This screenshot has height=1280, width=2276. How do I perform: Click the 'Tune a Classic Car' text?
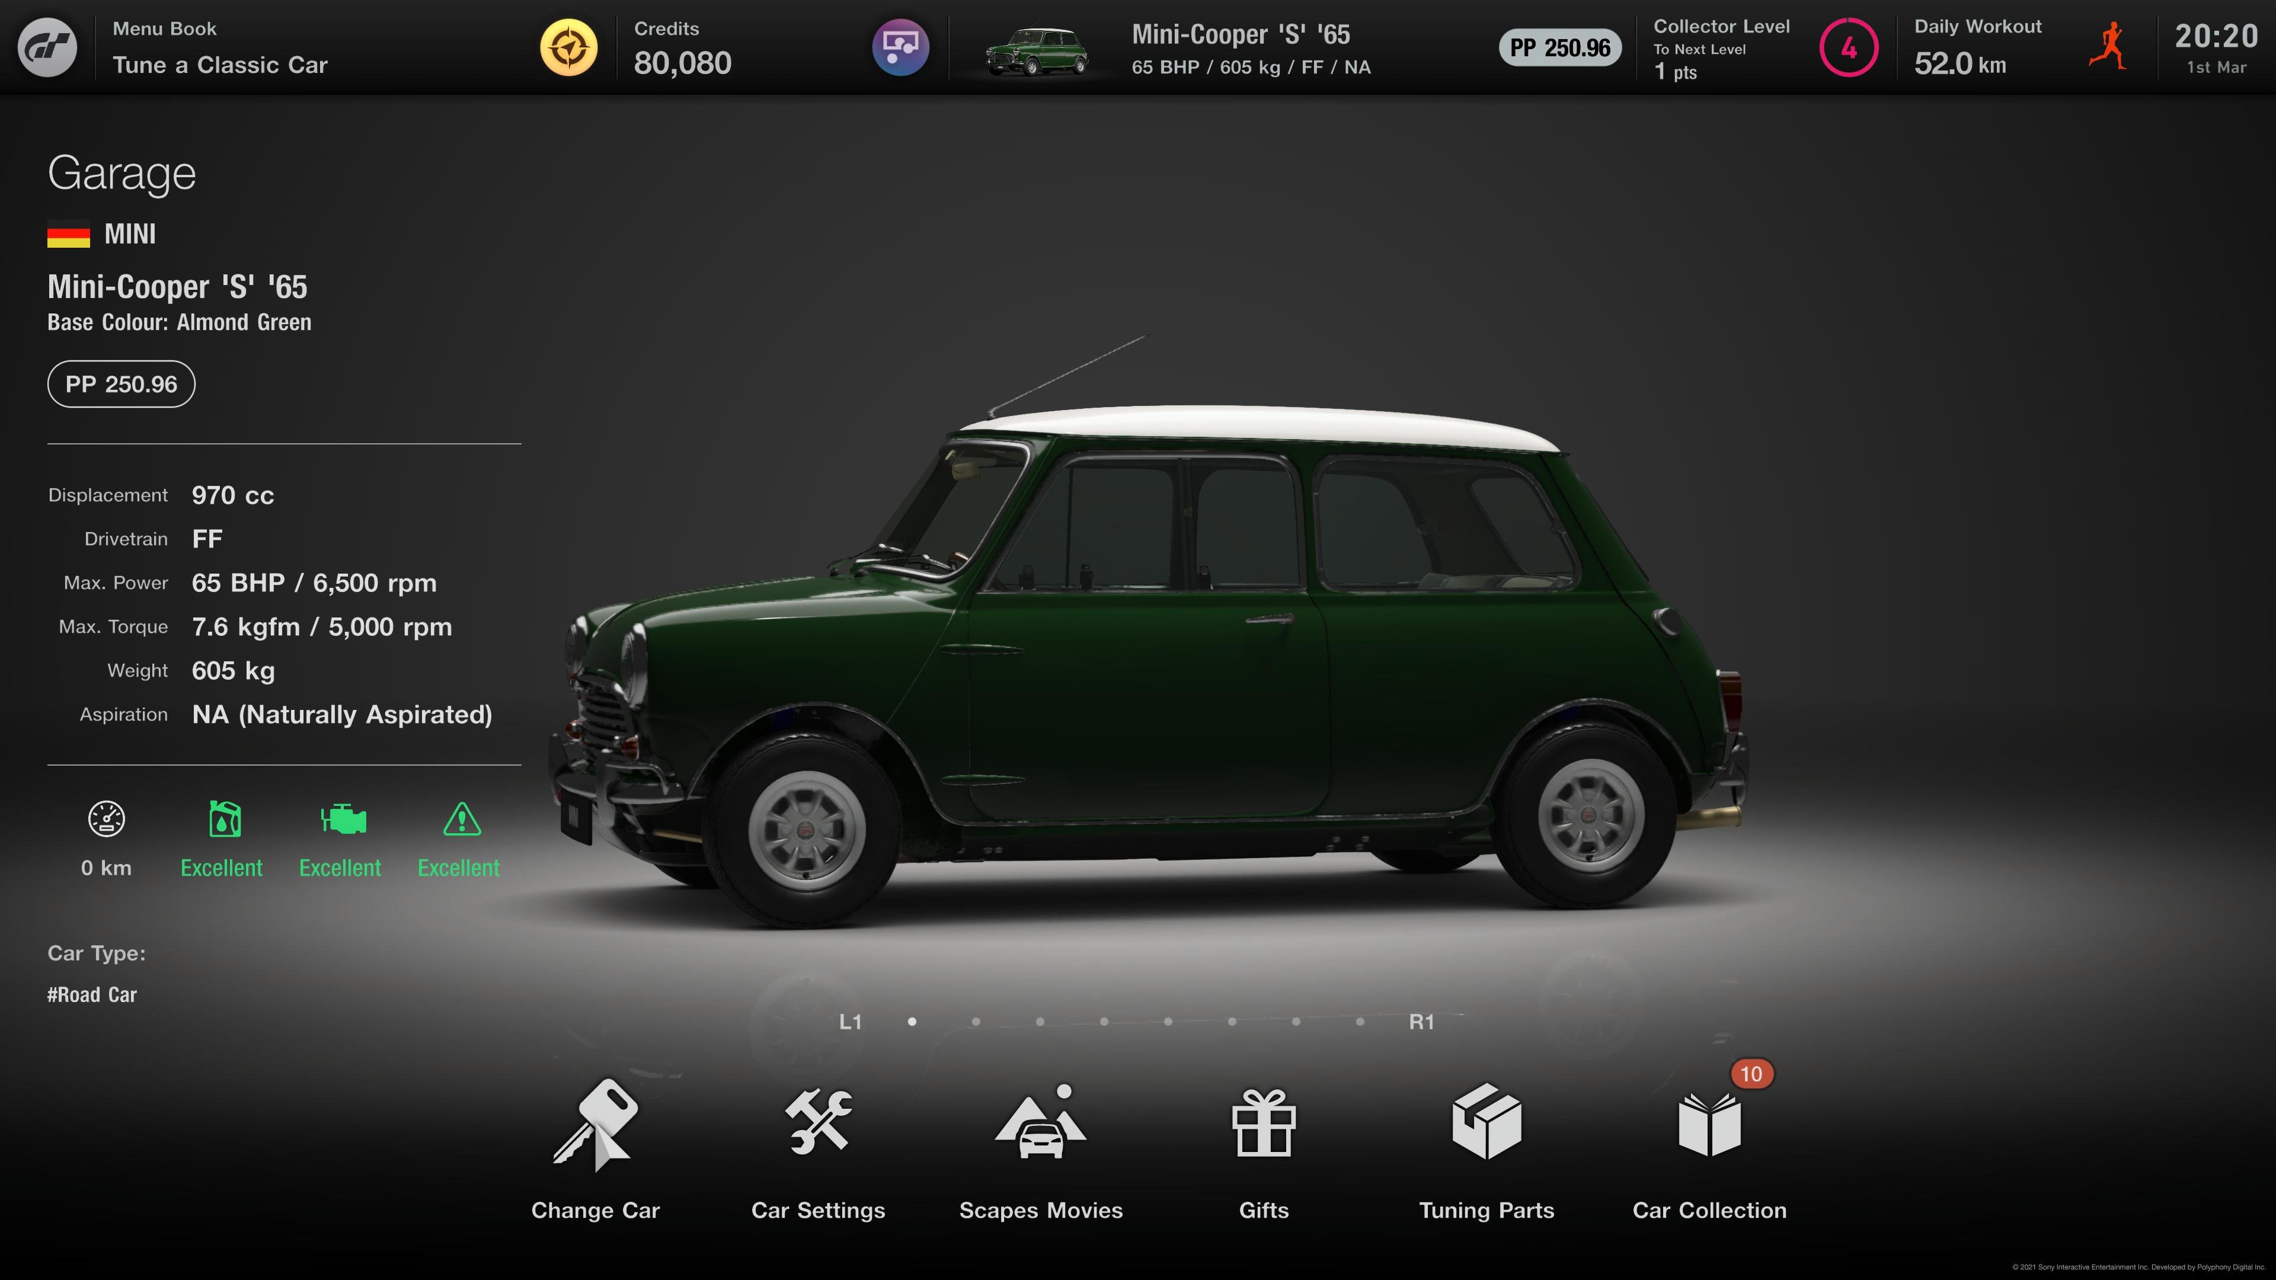[220, 65]
